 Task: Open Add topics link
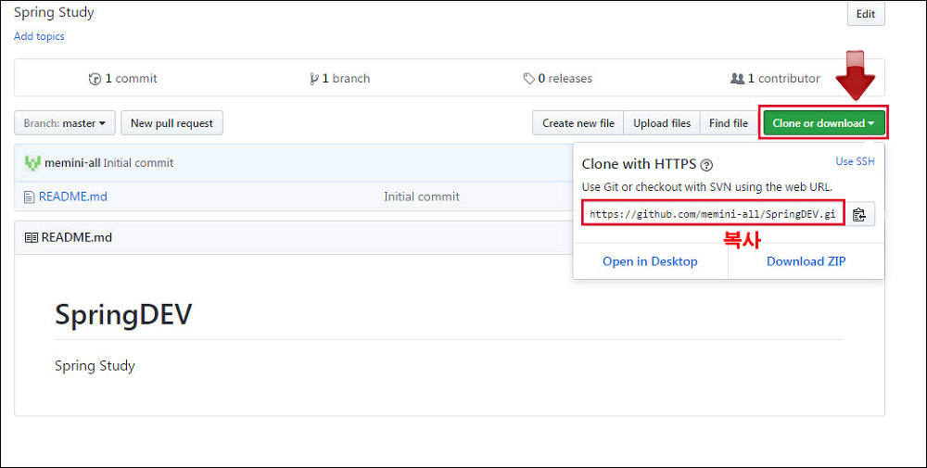[x=39, y=36]
